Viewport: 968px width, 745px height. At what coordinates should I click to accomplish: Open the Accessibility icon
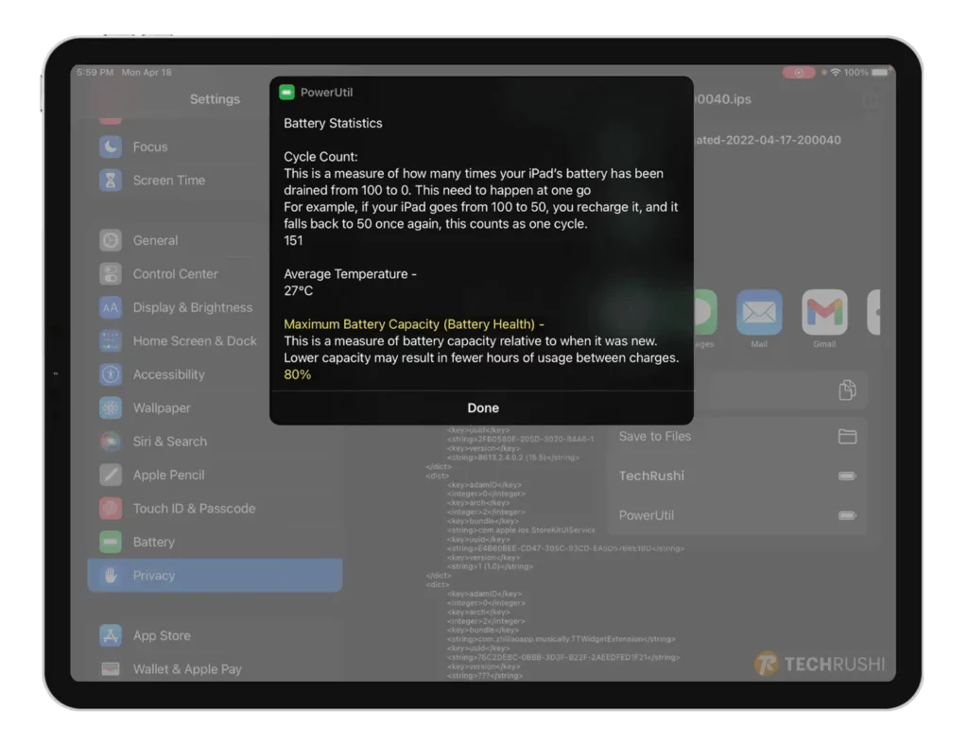click(x=111, y=374)
